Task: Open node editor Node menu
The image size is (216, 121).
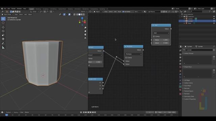Action: pos(119,12)
